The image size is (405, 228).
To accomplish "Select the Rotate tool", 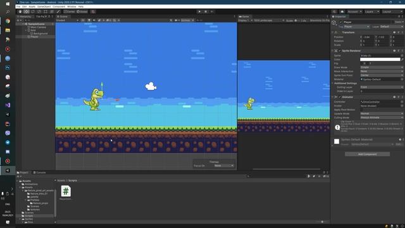I will [33, 11].
